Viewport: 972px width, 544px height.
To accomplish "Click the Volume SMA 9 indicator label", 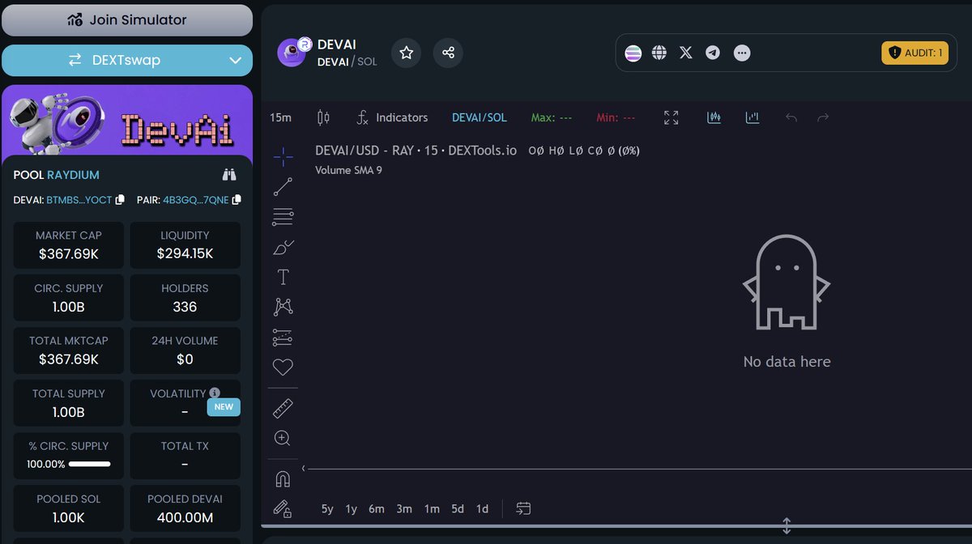I will coord(348,170).
